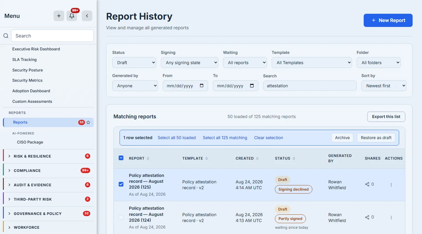The image size is (422, 234).
Task: Open notifications bell with 99+ badge
Action: coord(72,16)
